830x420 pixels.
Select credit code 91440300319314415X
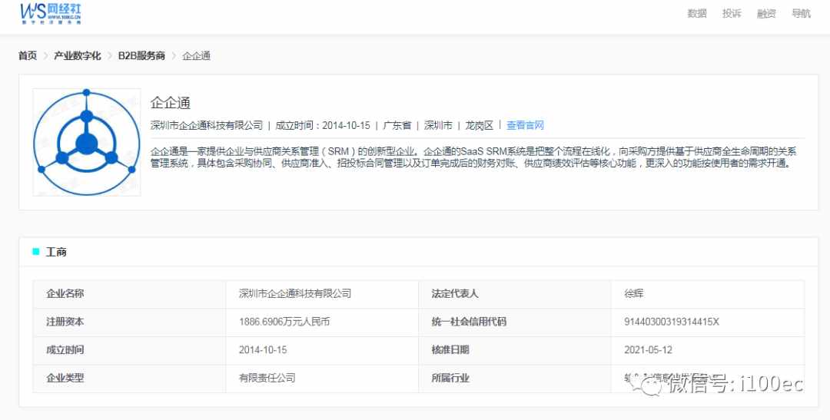[672, 322]
